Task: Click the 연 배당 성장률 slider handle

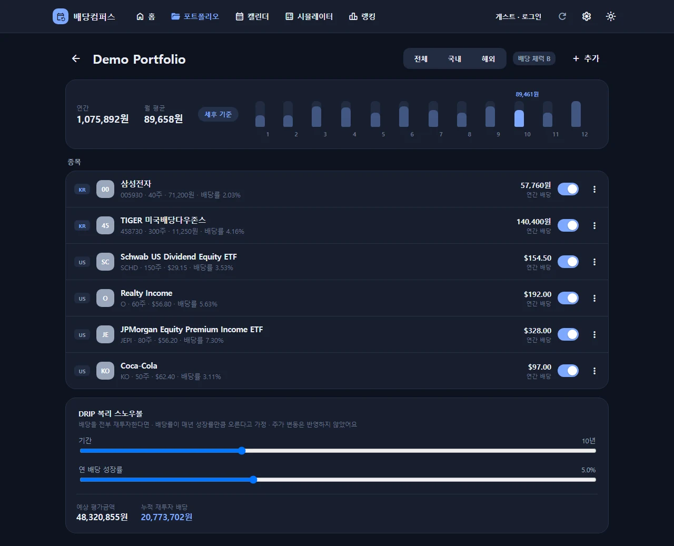Action: (253, 480)
